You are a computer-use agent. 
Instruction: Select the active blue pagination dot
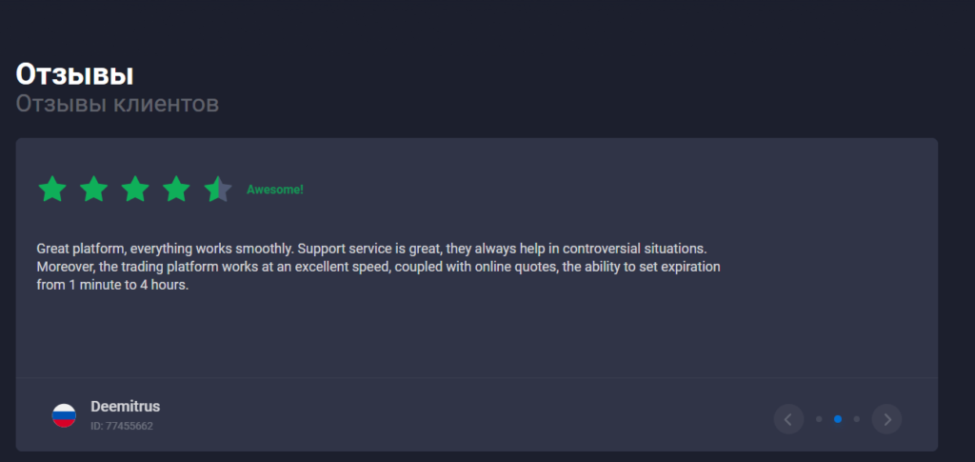click(x=838, y=419)
